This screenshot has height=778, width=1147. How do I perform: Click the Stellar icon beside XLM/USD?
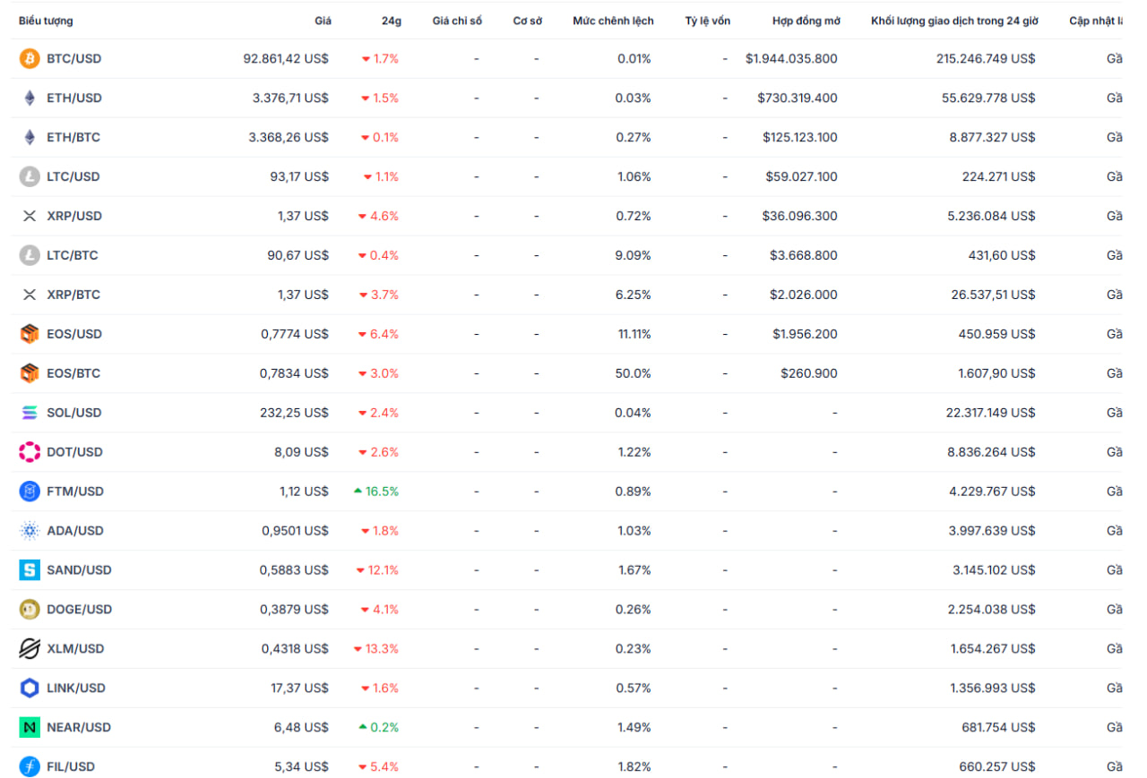pos(30,649)
